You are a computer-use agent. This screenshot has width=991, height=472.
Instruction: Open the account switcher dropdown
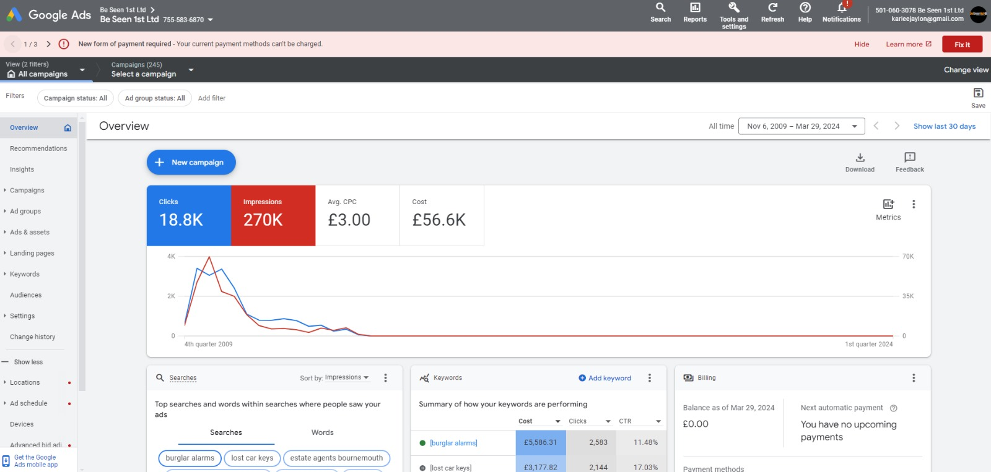click(x=210, y=20)
